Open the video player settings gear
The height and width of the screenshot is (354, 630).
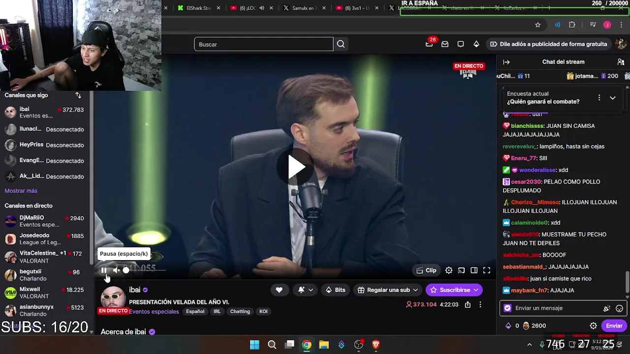click(x=449, y=270)
